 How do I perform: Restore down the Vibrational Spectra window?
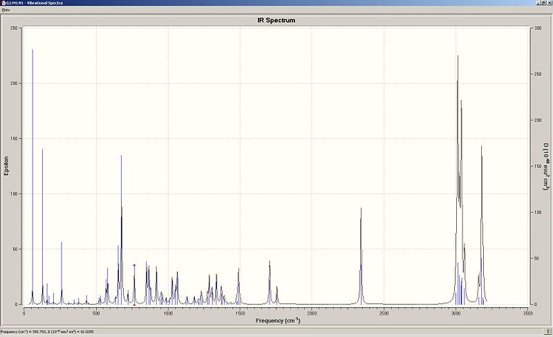click(x=544, y=3)
